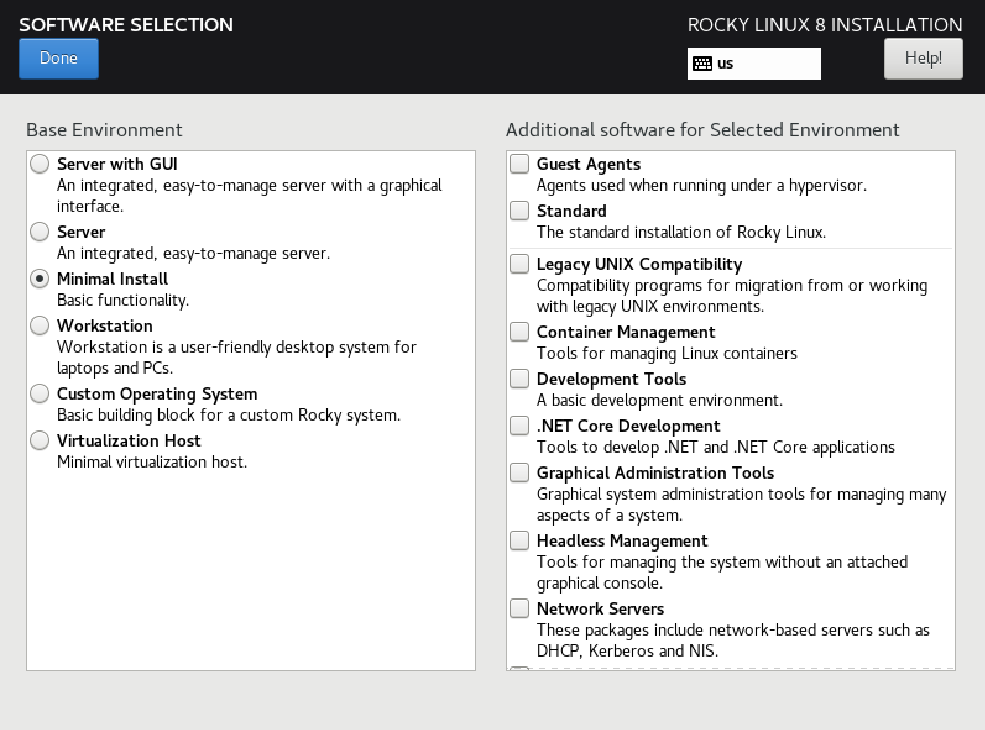Enable Graphical Administration Tools checkbox

[519, 473]
